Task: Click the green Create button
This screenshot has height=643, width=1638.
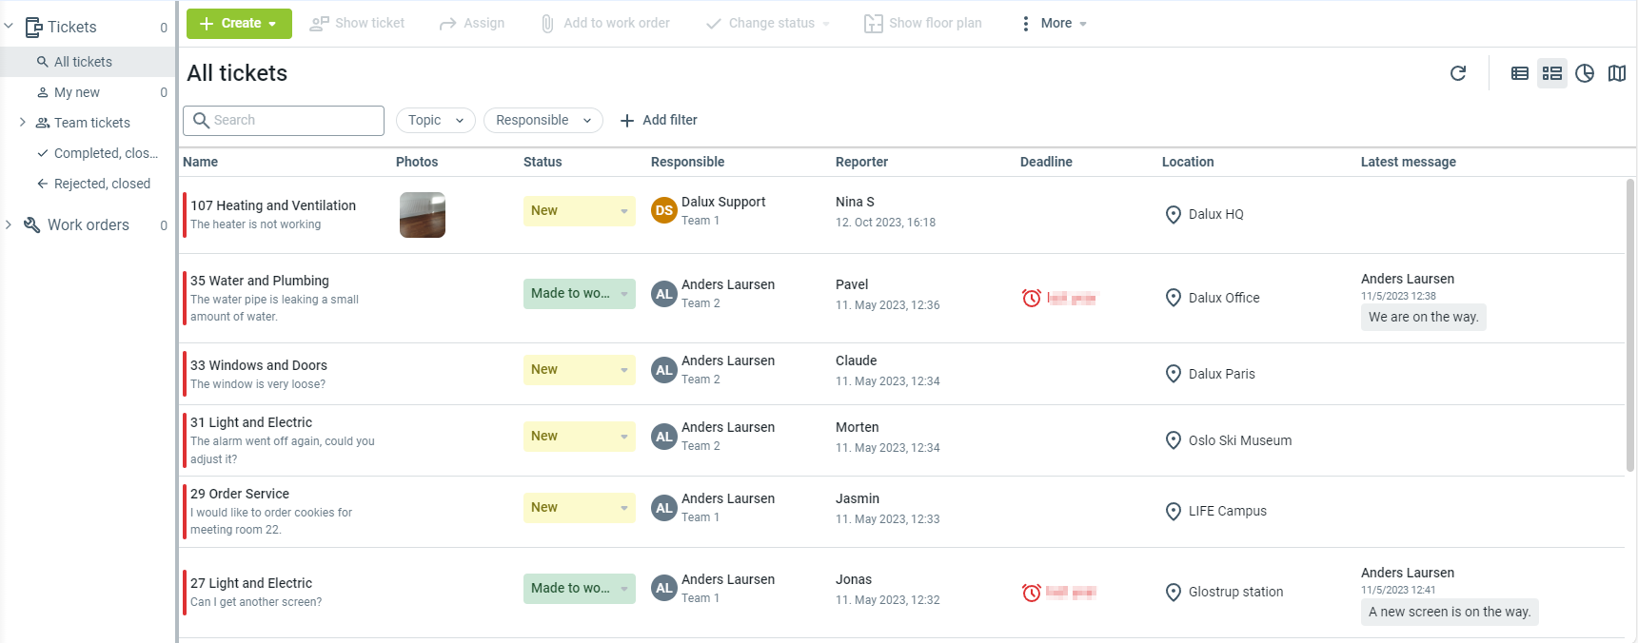Action: 239,24
